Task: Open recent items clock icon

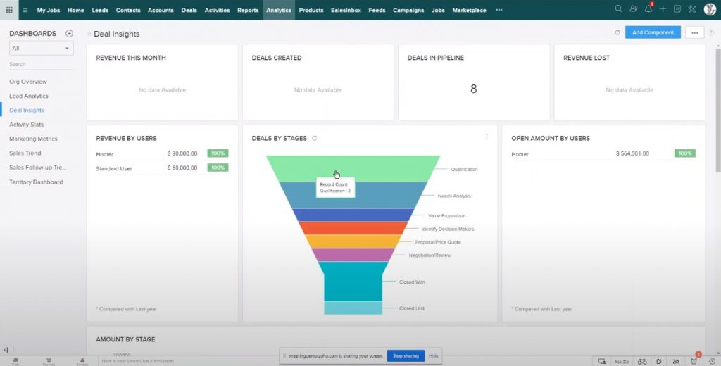Action: (x=713, y=362)
